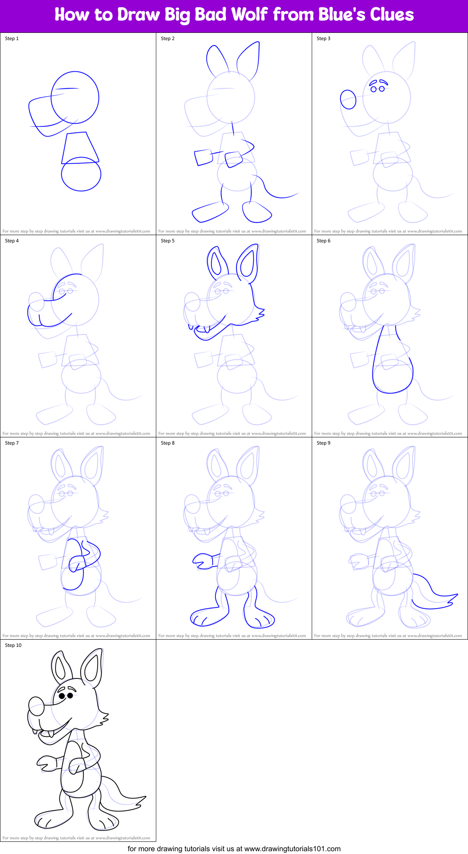
Task: Click the 'Step 2' label
Action: tap(168, 39)
